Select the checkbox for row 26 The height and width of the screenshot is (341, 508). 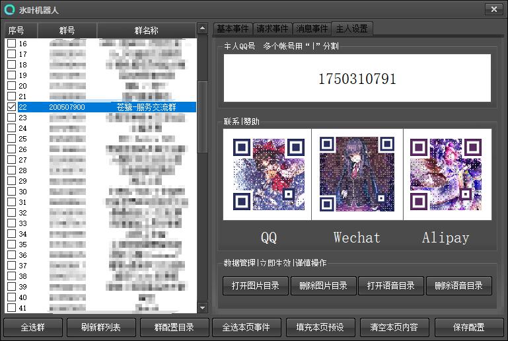(x=12, y=149)
